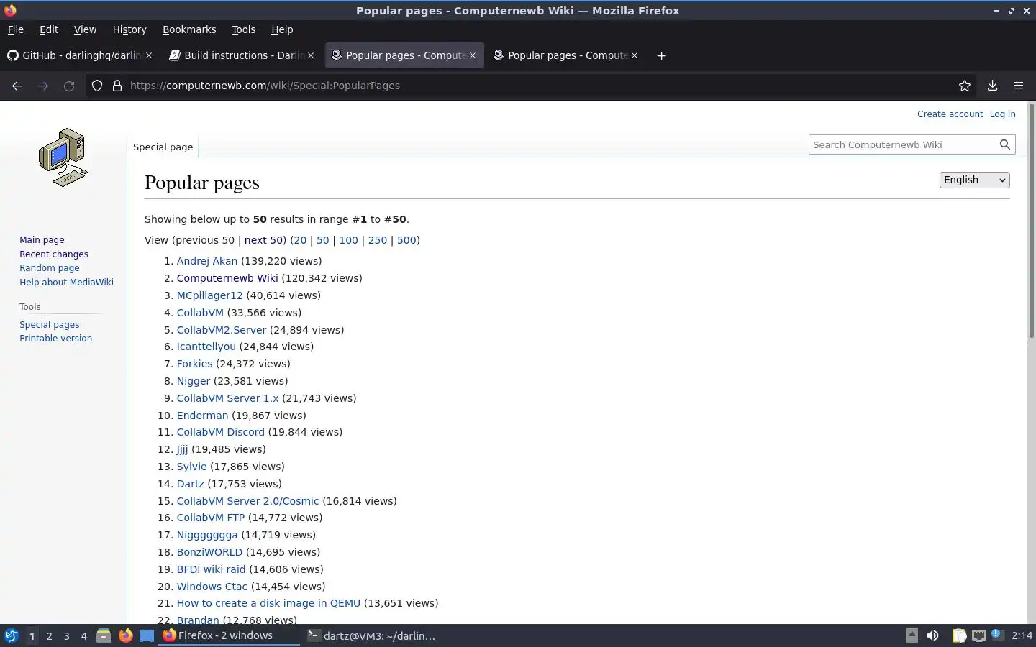
Task: Open the History menu
Action: point(129,29)
